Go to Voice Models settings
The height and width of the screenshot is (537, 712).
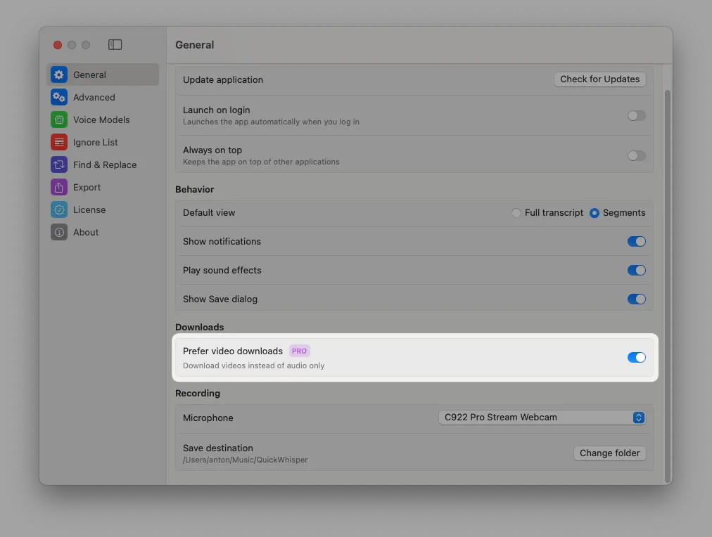click(x=103, y=119)
